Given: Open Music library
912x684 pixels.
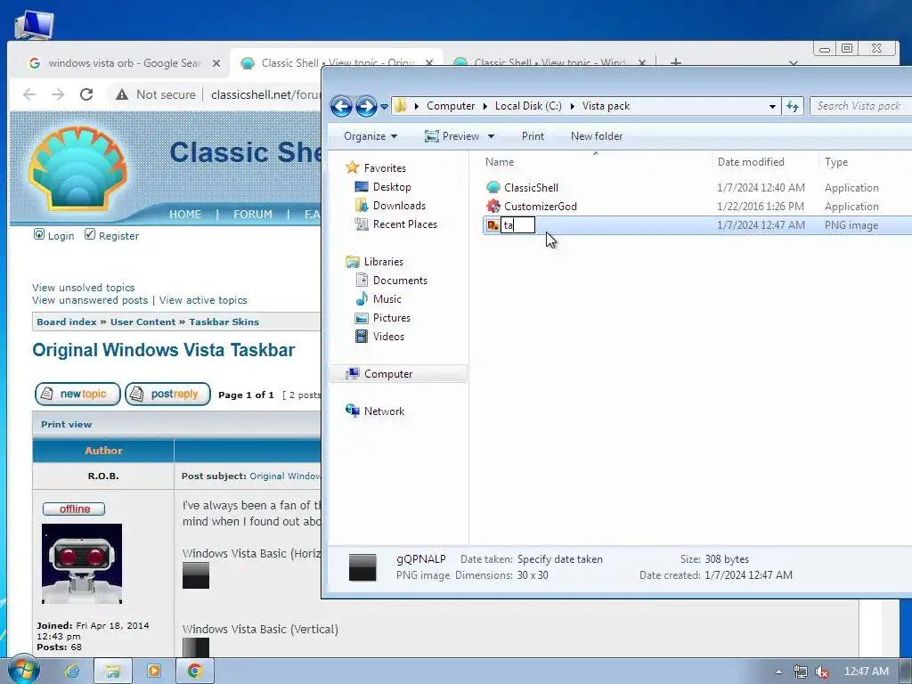Looking at the screenshot, I should coord(387,299).
